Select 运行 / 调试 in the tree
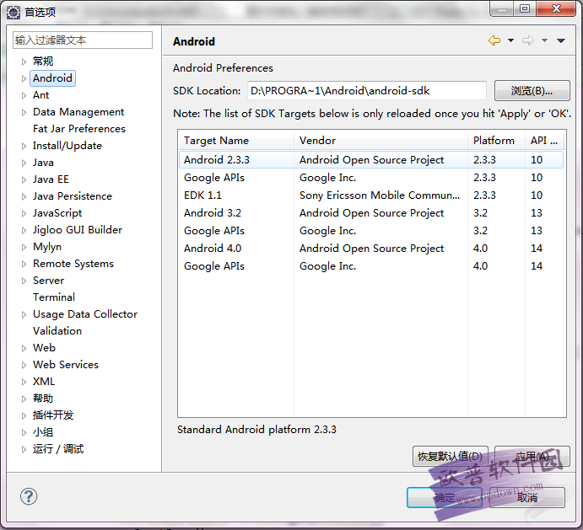This screenshot has width=583, height=530. [x=58, y=449]
